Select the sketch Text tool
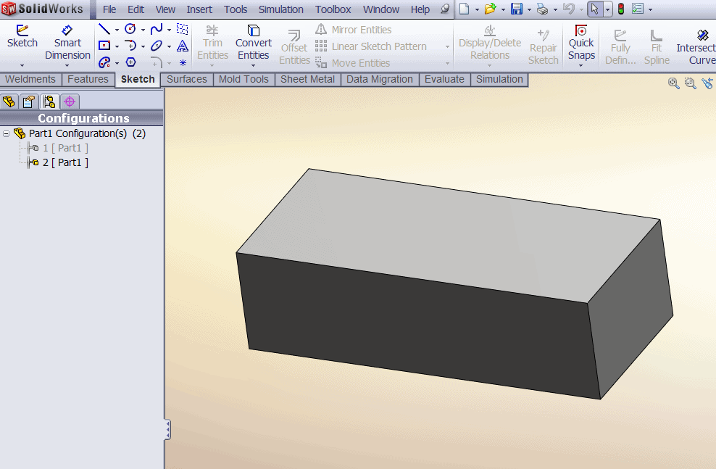716x469 pixels. click(x=183, y=46)
